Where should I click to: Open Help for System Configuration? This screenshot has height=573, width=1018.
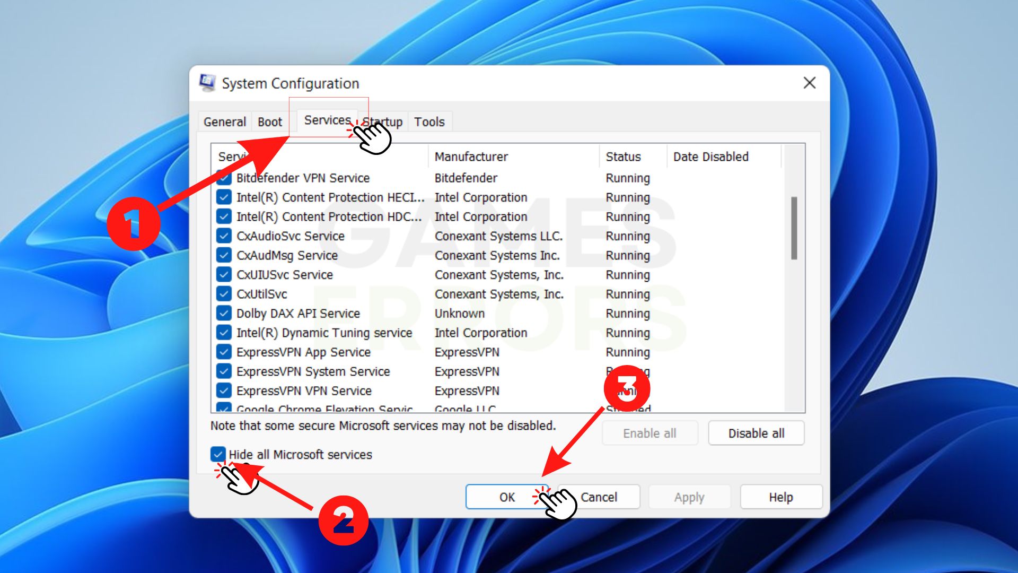(781, 497)
